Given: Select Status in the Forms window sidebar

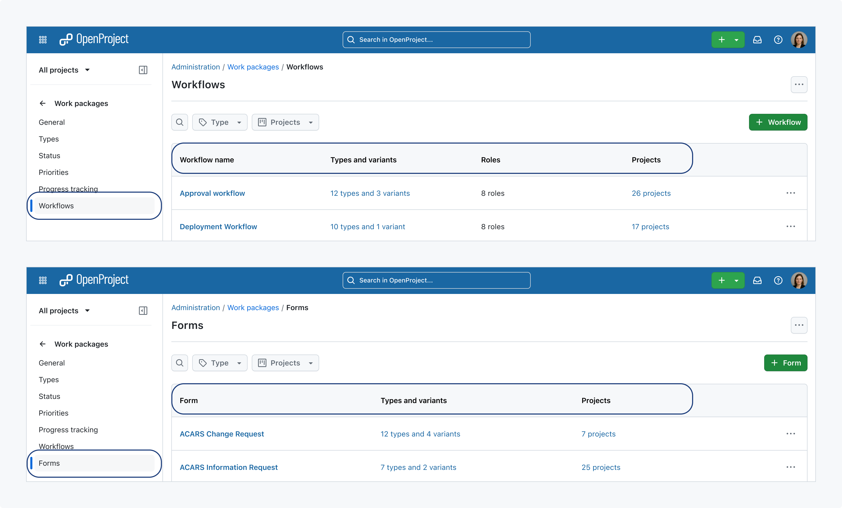Looking at the screenshot, I should coord(49,396).
